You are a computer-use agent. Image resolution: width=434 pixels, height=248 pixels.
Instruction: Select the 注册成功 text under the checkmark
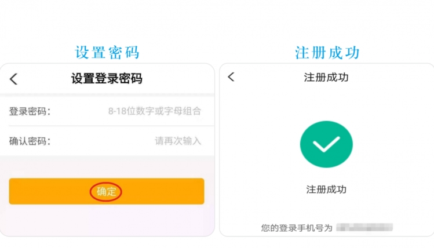pos(326,189)
